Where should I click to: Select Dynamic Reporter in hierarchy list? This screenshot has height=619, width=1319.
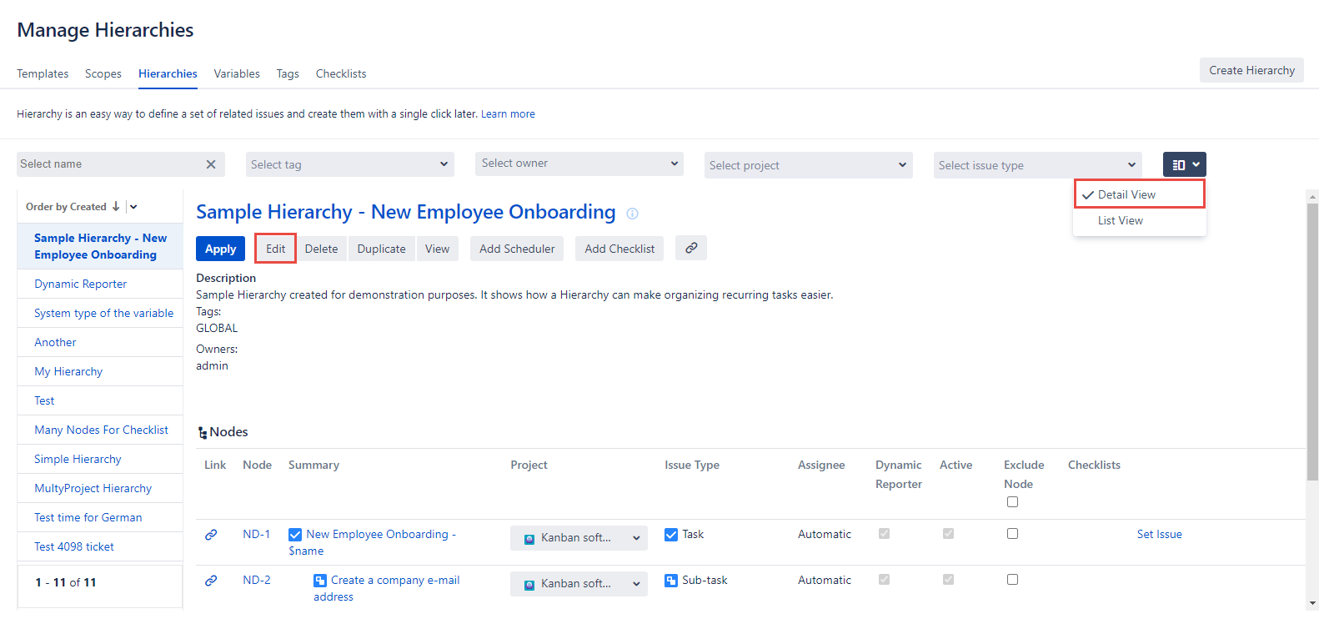[x=81, y=284]
